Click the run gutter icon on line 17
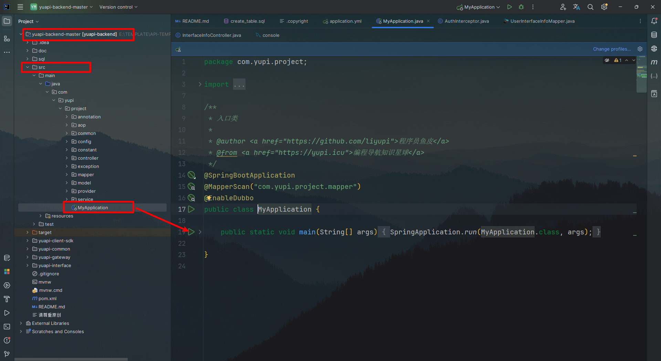The height and width of the screenshot is (361, 661). tap(191, 209)
